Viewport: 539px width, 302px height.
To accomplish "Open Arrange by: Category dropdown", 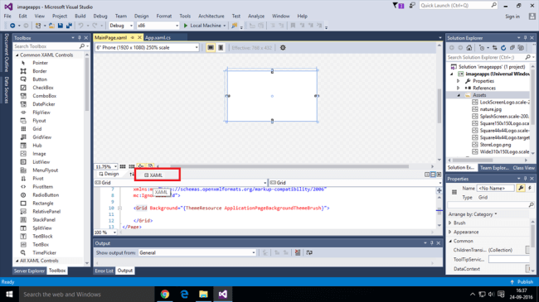I will (x=473, y=214).
